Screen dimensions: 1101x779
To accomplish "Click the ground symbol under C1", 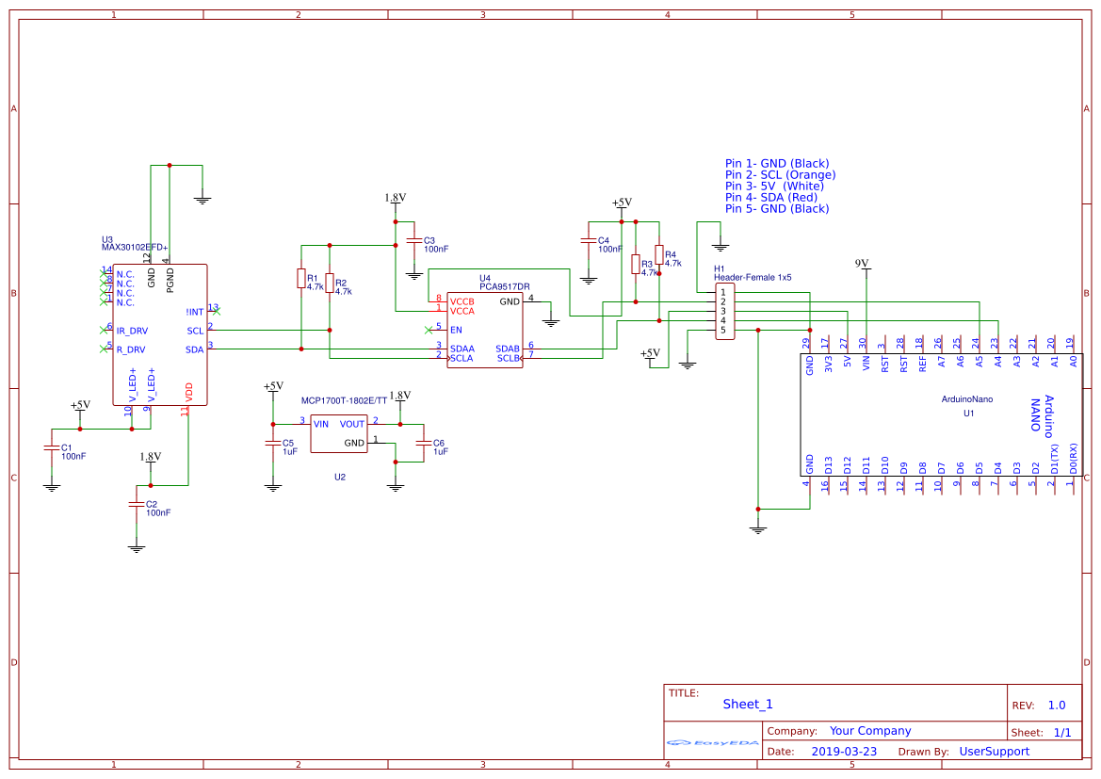I will point(51,486).
